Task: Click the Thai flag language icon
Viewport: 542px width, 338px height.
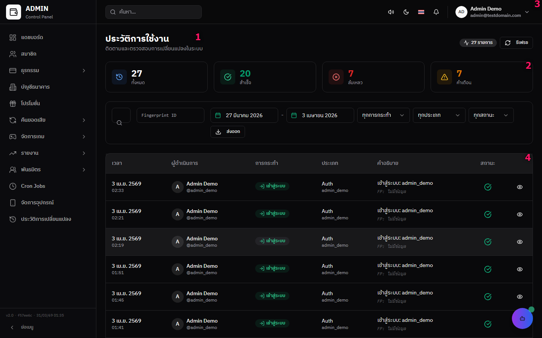Action: click(421, 12)
